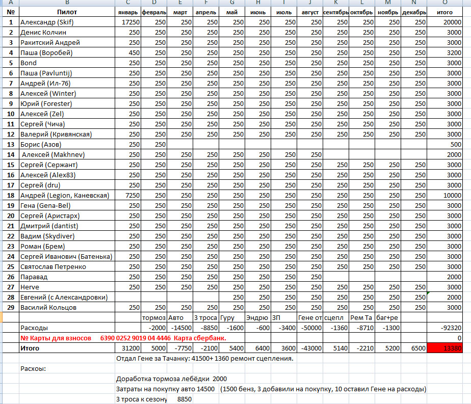Click the Расходы row label cell

67,328
